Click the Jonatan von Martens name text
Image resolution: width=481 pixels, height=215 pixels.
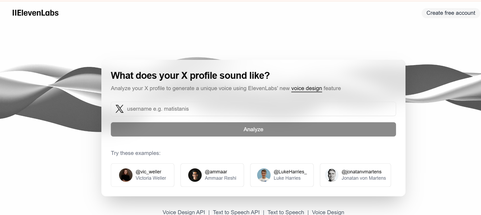click(x=364, y=178)
